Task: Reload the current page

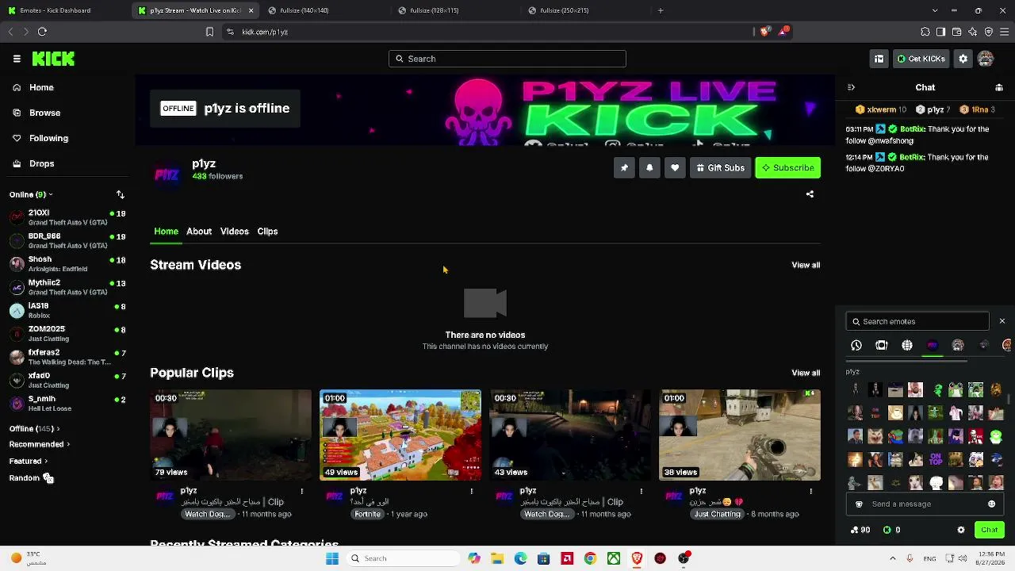Action: [x=42, y=32]
